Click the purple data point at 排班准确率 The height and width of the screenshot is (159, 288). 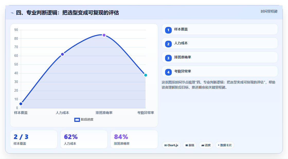click(104, 35)
